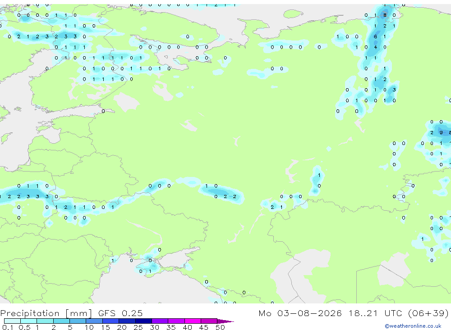Click the legend tick label '0.1'
This screenshot has height=330, width=451.
tap(8, 327)
